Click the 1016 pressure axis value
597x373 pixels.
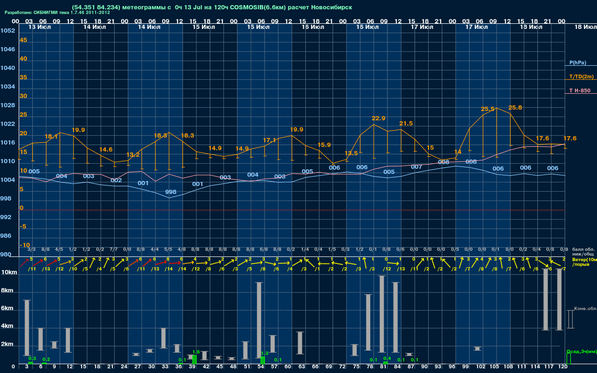pyautogui.click(x=7, y=143)
